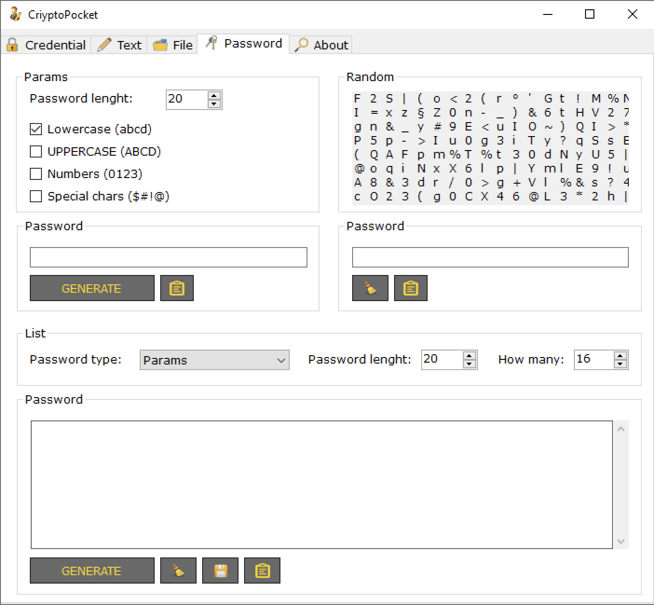Click How many value field
This screenshot has width=654, height=605.
(594, 359)
